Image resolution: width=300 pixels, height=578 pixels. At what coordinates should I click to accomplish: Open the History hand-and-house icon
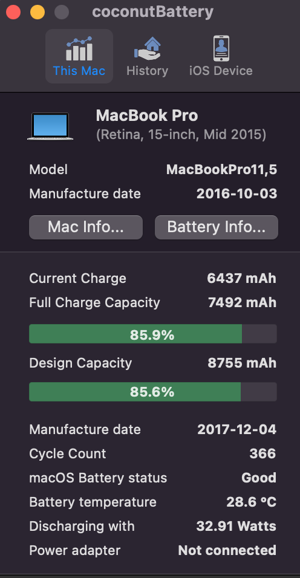pyautogui.click(x=148, y=48)
